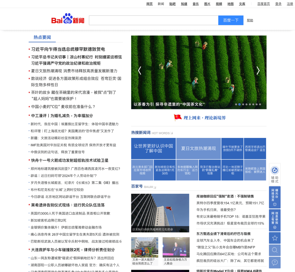Click hot word tile 河北一地泥狮子爆红
Screen dimensions: 295x272
pos(232,170)
